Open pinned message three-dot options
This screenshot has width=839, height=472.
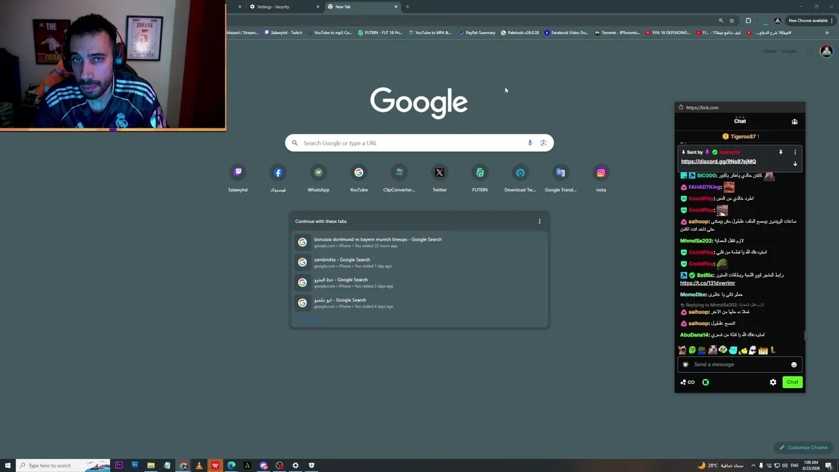click(x=795, y=152)
